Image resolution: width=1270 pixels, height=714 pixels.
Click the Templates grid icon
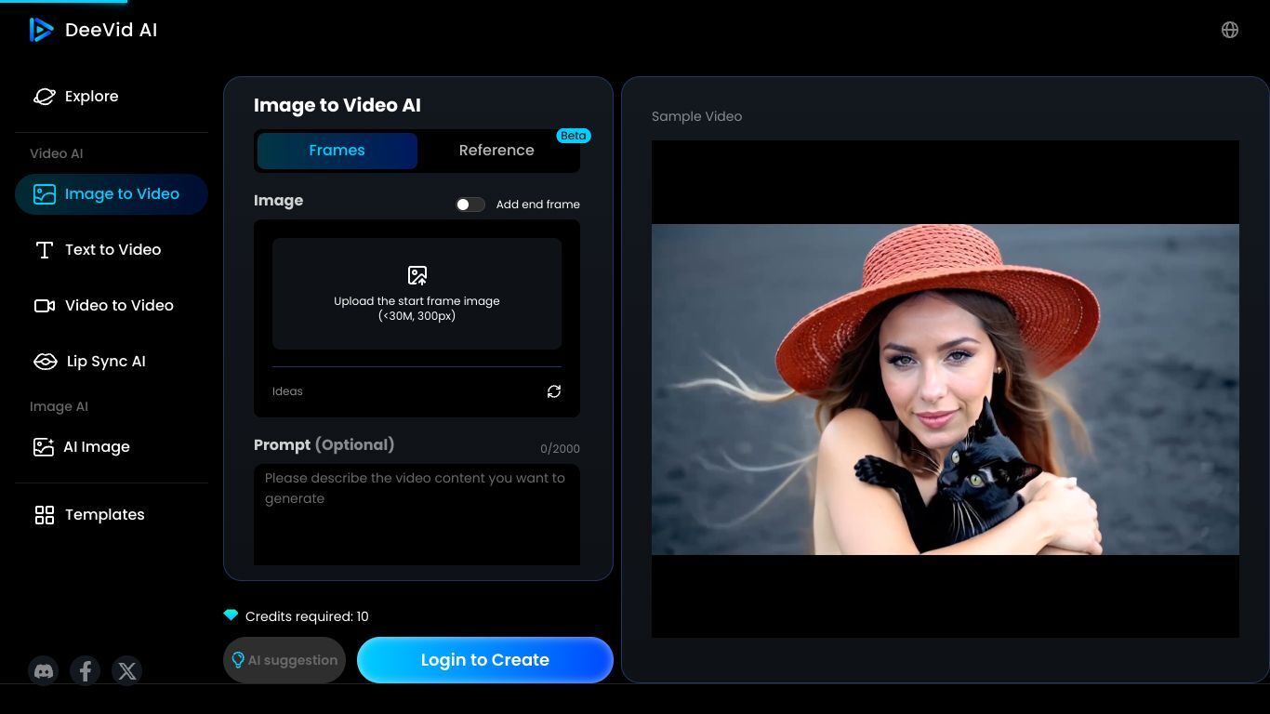coord(45,515)
